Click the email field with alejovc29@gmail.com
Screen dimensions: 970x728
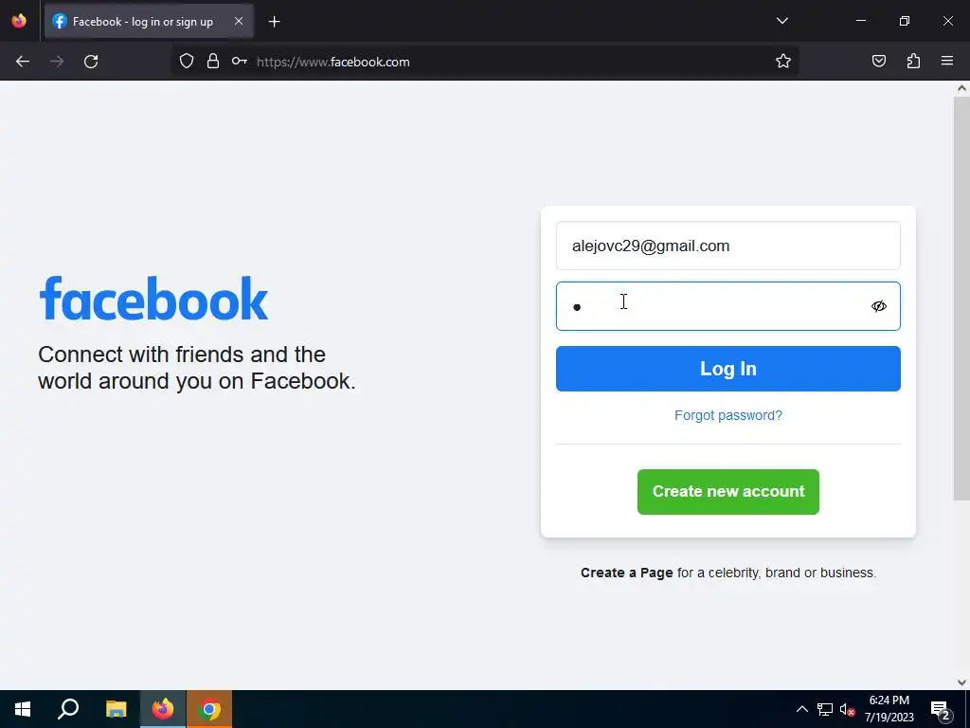click(x=728, y=246)
